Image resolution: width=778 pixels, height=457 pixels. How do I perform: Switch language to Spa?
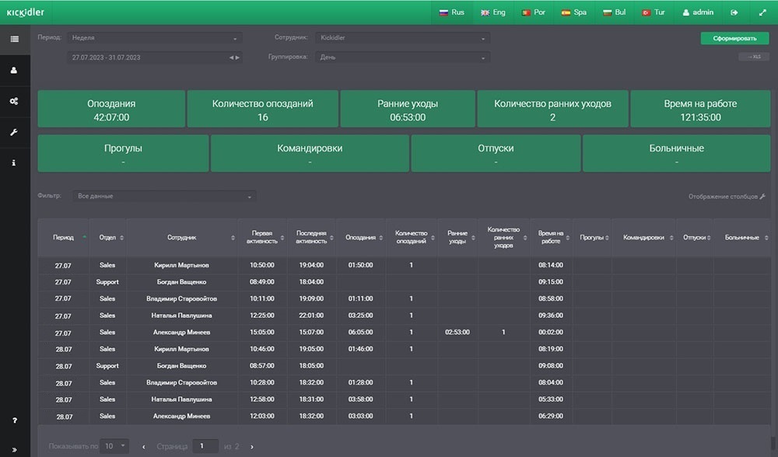[x=574, y=12]
